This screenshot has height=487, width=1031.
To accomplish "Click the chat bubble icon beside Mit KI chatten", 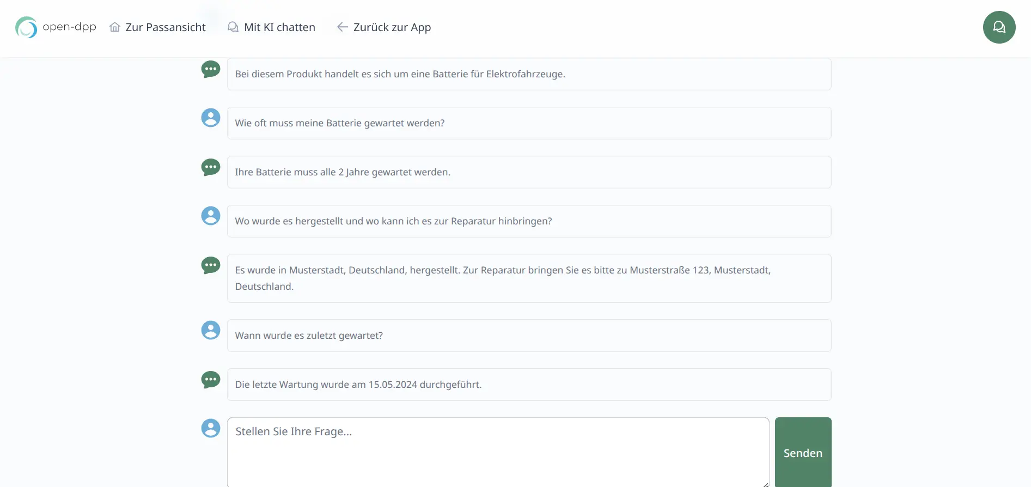I will click(x=233, y=27).
